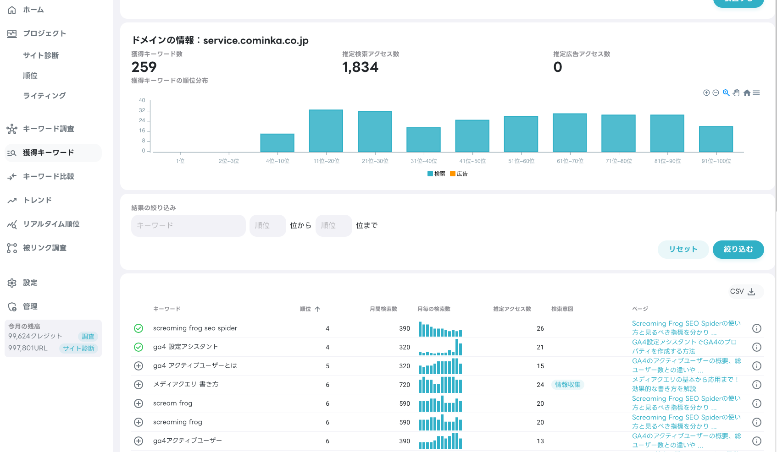Add ga4アクティブユーザー keyword to tracking

[139, 441]
